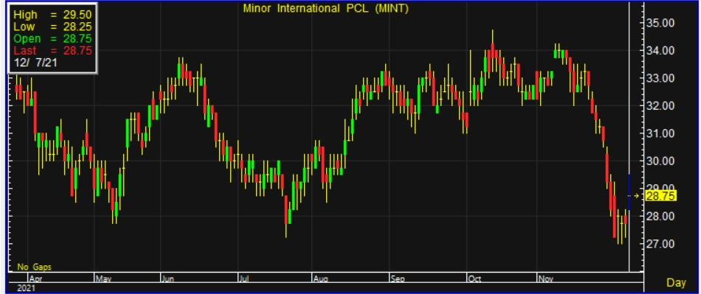Click the 30.00 price axis label
This screenshot has height=294, width=701.
[660, 161]
